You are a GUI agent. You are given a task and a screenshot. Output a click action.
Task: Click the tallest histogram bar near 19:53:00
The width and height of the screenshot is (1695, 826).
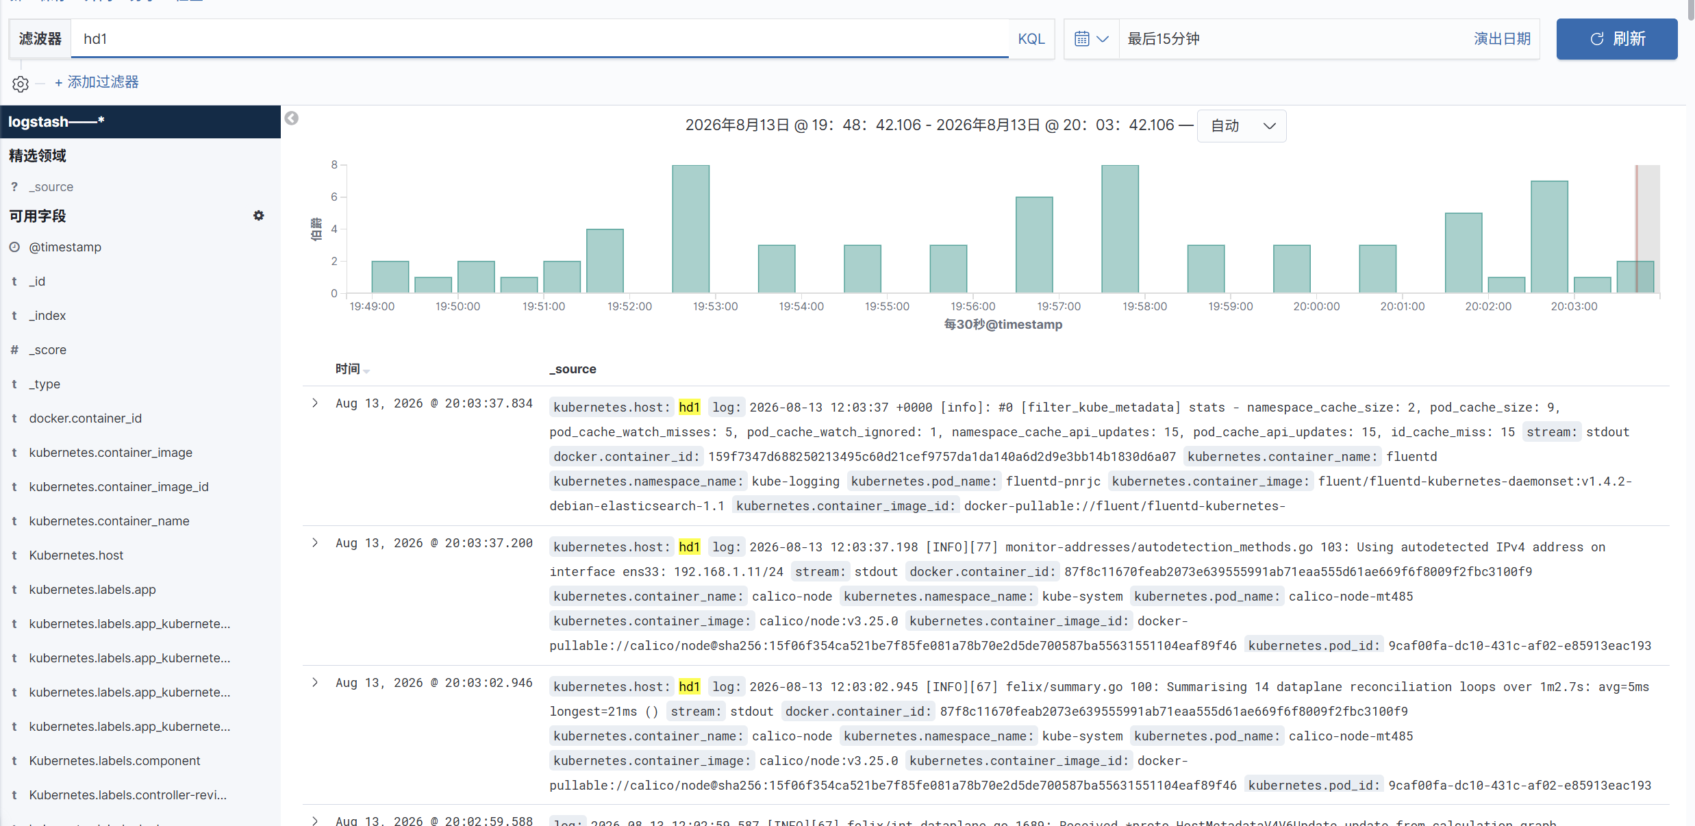pyautogui.click(x=690, y=229)
